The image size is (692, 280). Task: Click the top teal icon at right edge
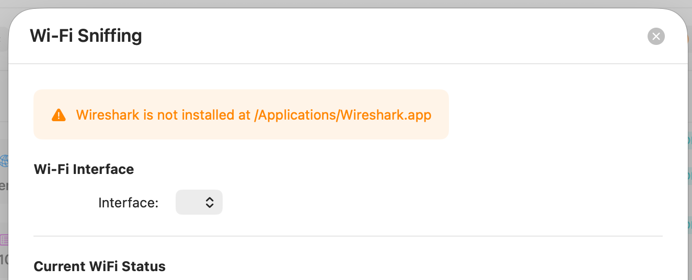689,140
